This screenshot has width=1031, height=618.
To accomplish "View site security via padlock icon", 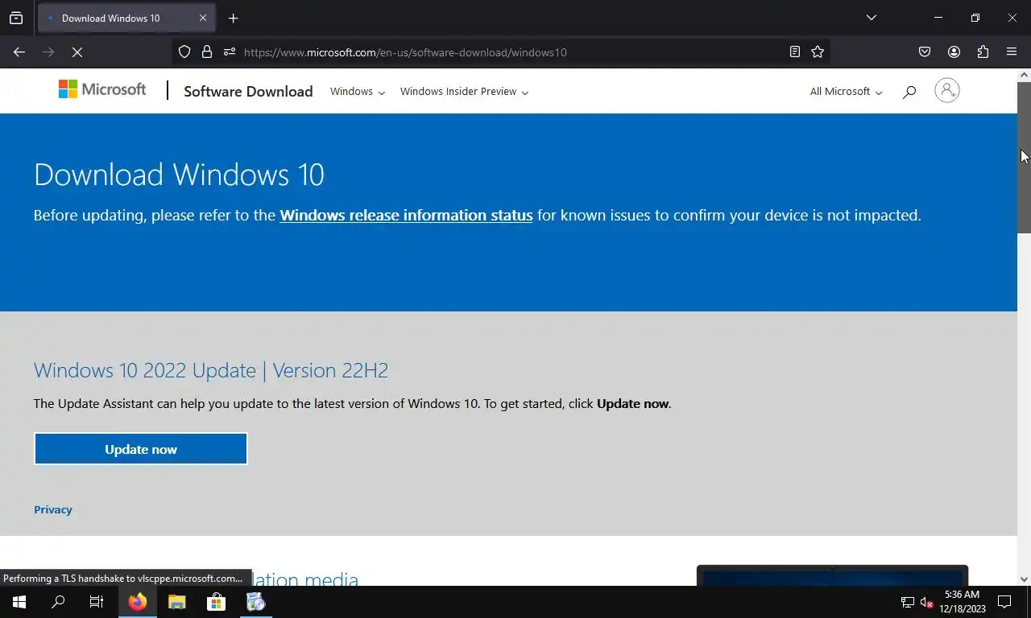I will coord(207,52).
